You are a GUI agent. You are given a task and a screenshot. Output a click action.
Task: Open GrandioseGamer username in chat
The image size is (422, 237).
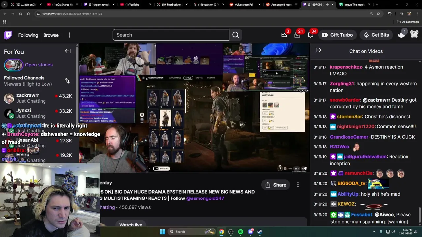click(x=349, y=137)
